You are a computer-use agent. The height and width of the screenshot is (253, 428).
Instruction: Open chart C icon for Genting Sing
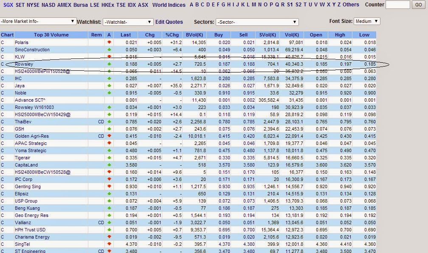[3, 186]
